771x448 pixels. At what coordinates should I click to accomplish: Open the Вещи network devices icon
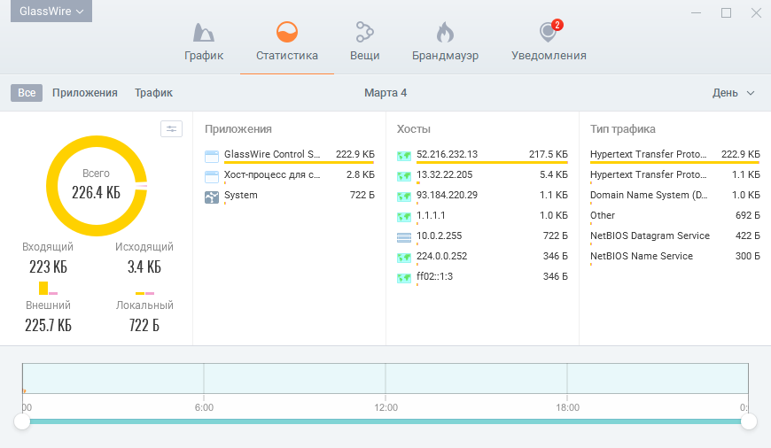pyautogui.click(x=364, y=32)
